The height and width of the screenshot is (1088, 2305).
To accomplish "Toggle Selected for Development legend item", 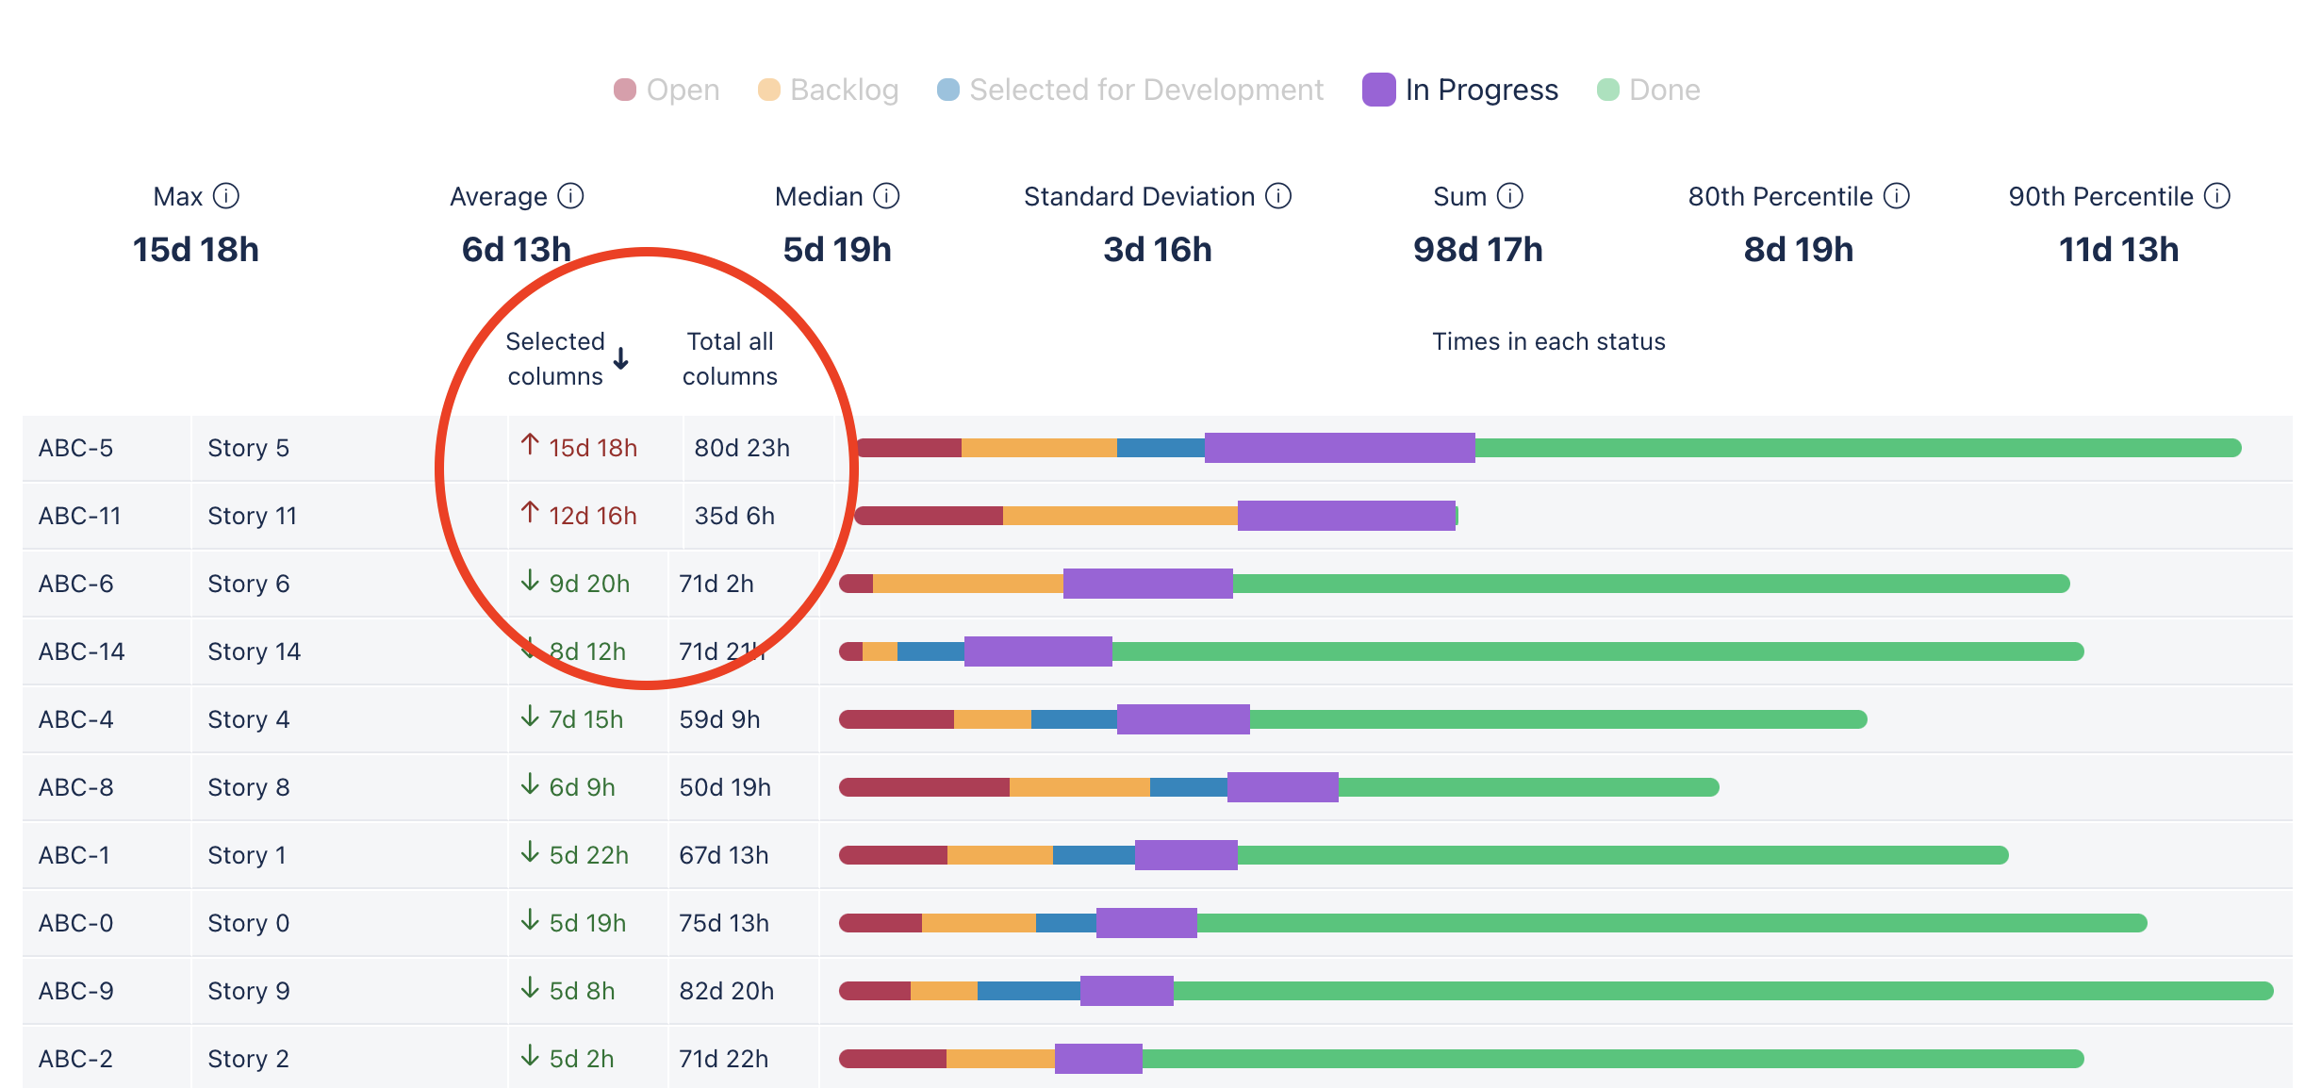I will [1130, 90].
